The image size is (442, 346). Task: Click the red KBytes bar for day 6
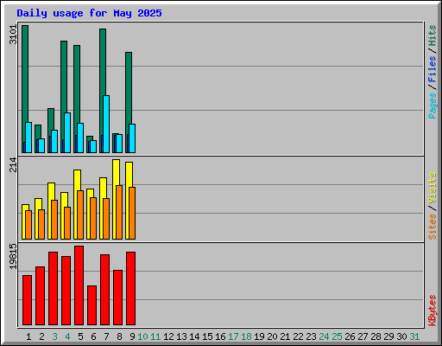[92, 305]
